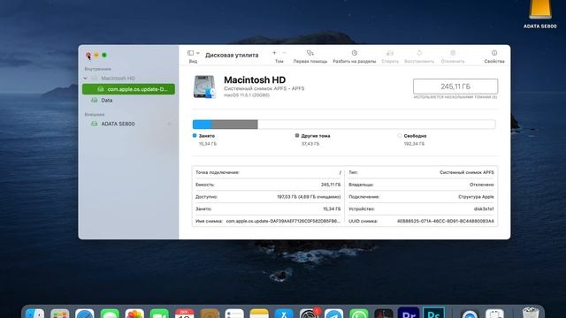Minimize the window with the yellow button
The image size is (566, 318).
pyautogui.click(x=96, y=55)
